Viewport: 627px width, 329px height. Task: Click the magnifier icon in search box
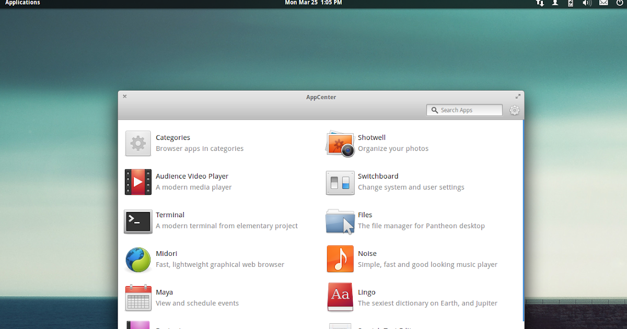(435, 110)
